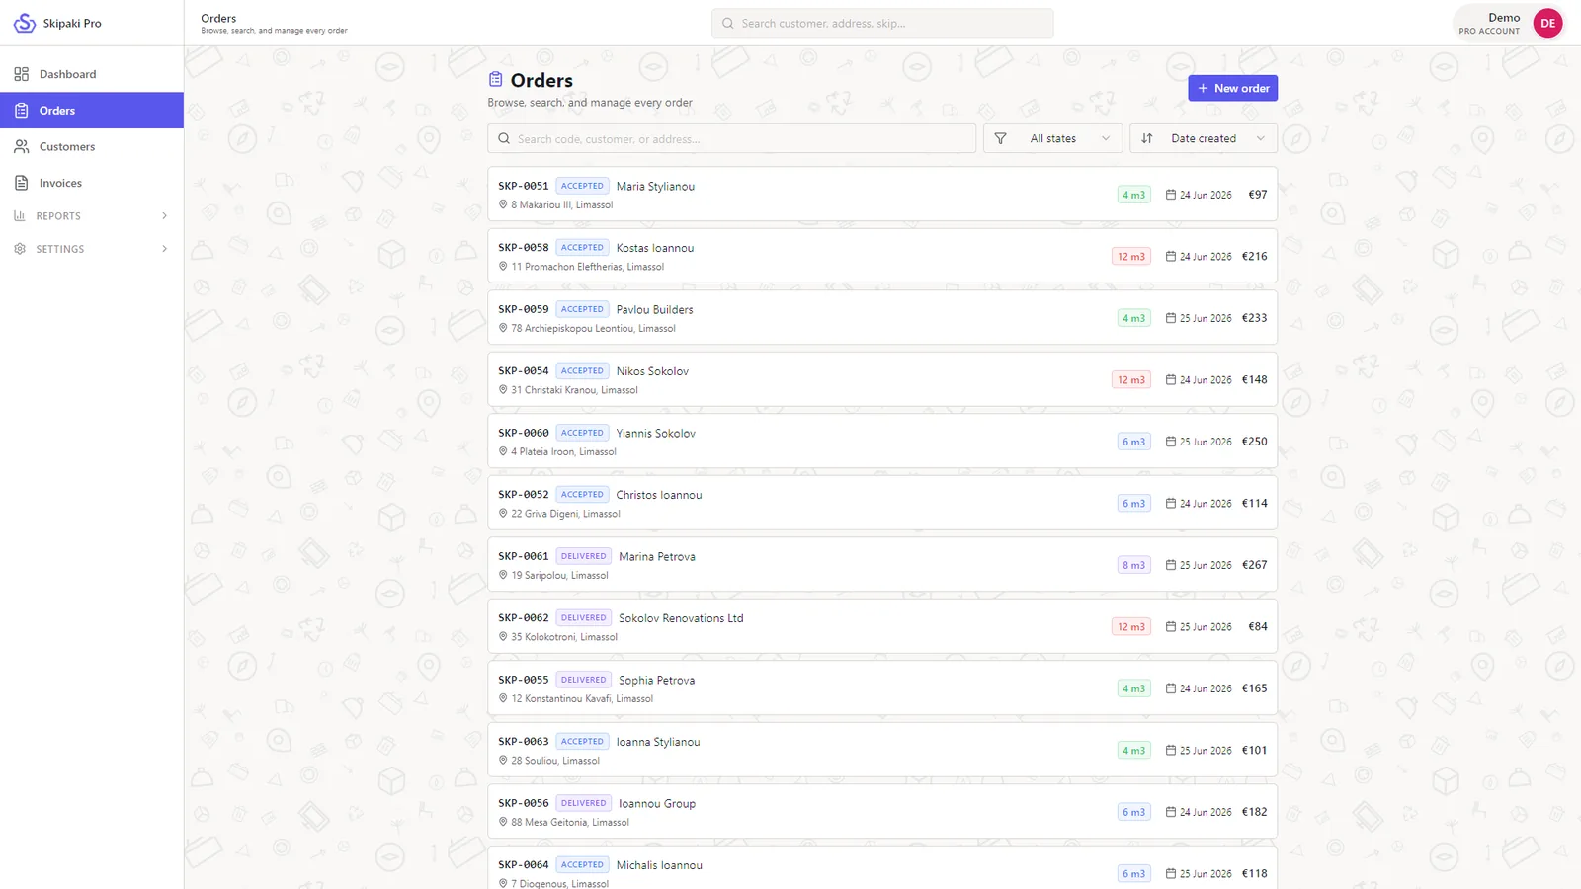The image size is (1581, 889).
Task: Click the location pin for 31 Christaki Kranou
Action: 503,390
